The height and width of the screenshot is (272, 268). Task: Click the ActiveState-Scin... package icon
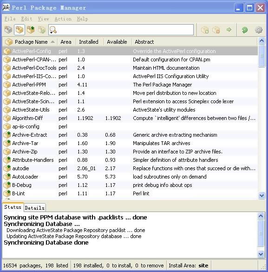7,101
